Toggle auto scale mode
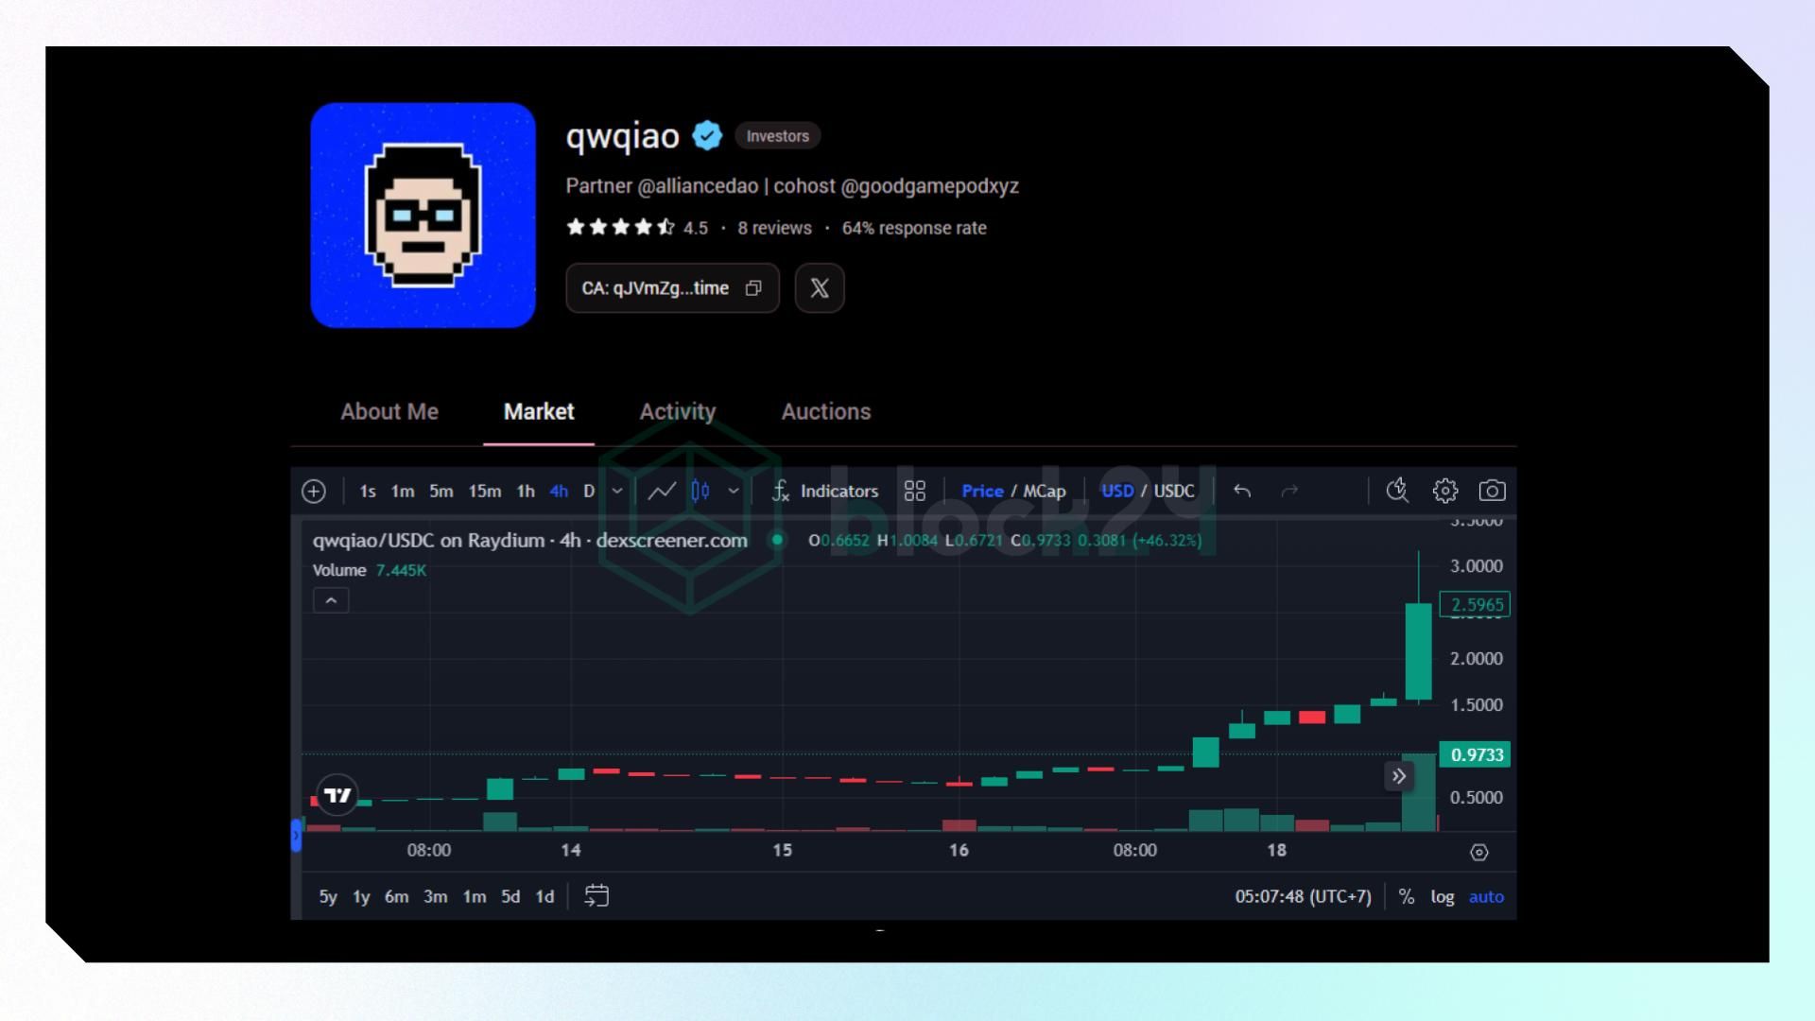Screen dimensions: 1815x1021 [1486, 896]
